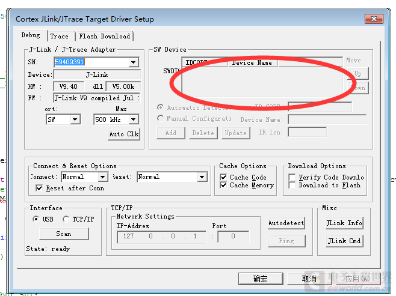
Task: Click the Port number field
Action: click(234, 237)
